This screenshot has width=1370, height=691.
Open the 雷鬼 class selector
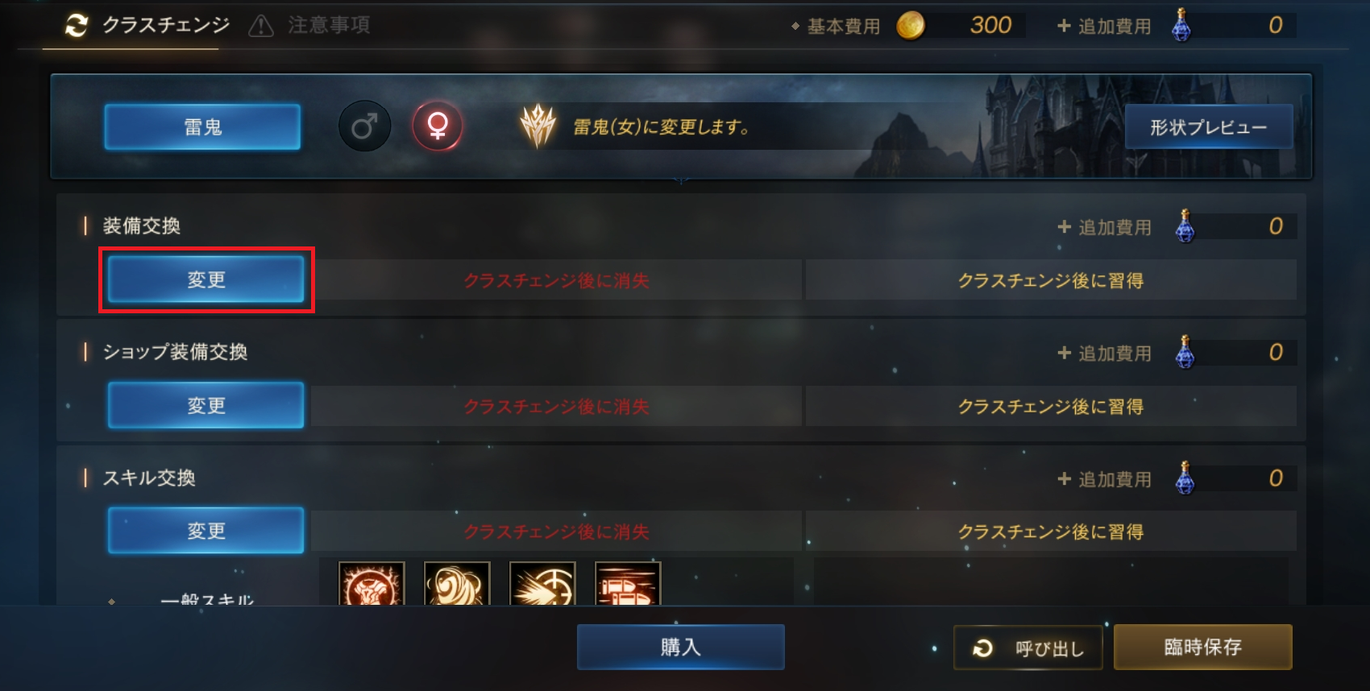click(202, 126)
